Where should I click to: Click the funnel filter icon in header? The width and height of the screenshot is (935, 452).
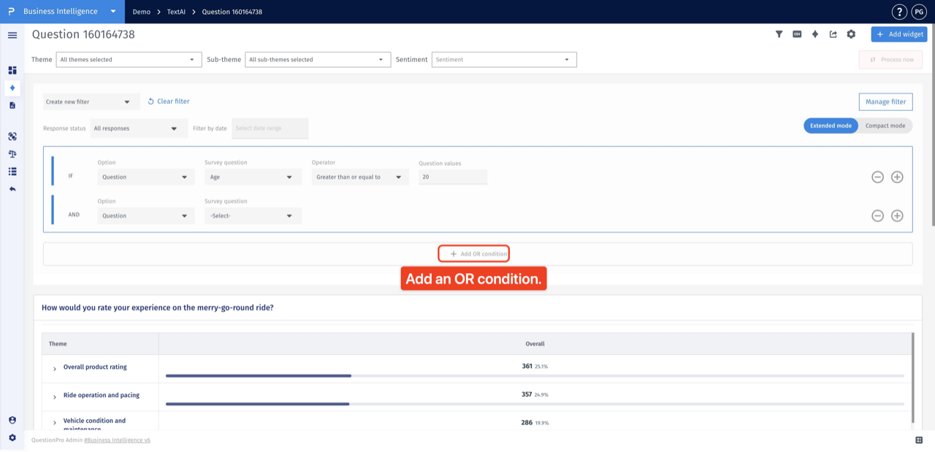tap(779, 34)
